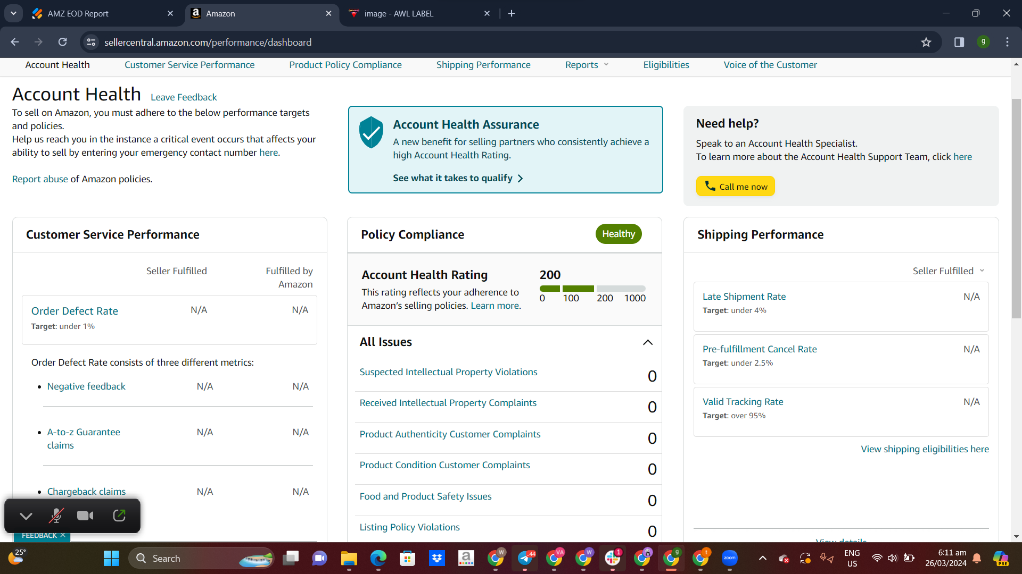Open Suspected Intellectual Property Violations
The height and width of the screenshot is (574, 1022).
(448, 372)
